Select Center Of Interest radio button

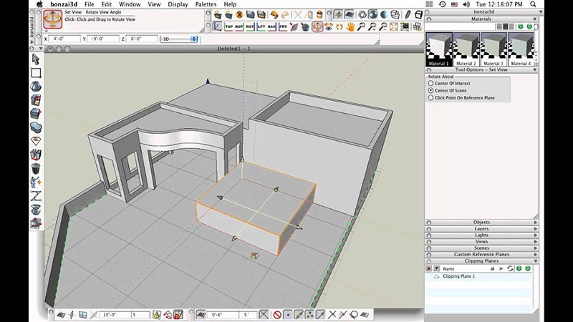point(431,83)
